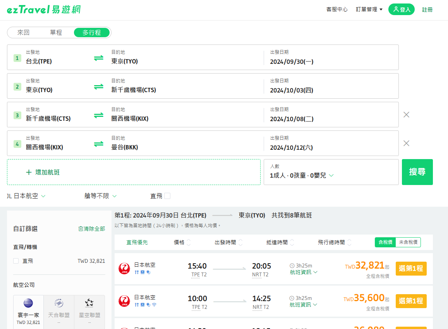Image resolution: width=448 pixels, height=329 pixels.
Task: Select Star Alliance filter
Action: [x=89, y=312]
